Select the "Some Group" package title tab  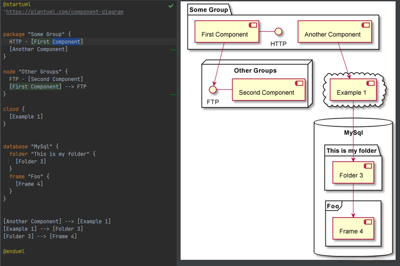pyautogui.click(x=209, y=10)
